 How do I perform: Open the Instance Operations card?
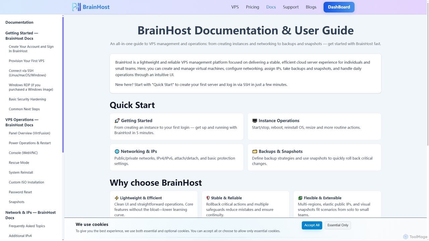click(x=314, y=127)
